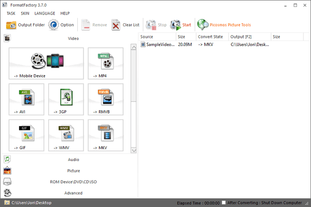
Task: Click the format list scroll down arrow
Action: pos(133,150)
